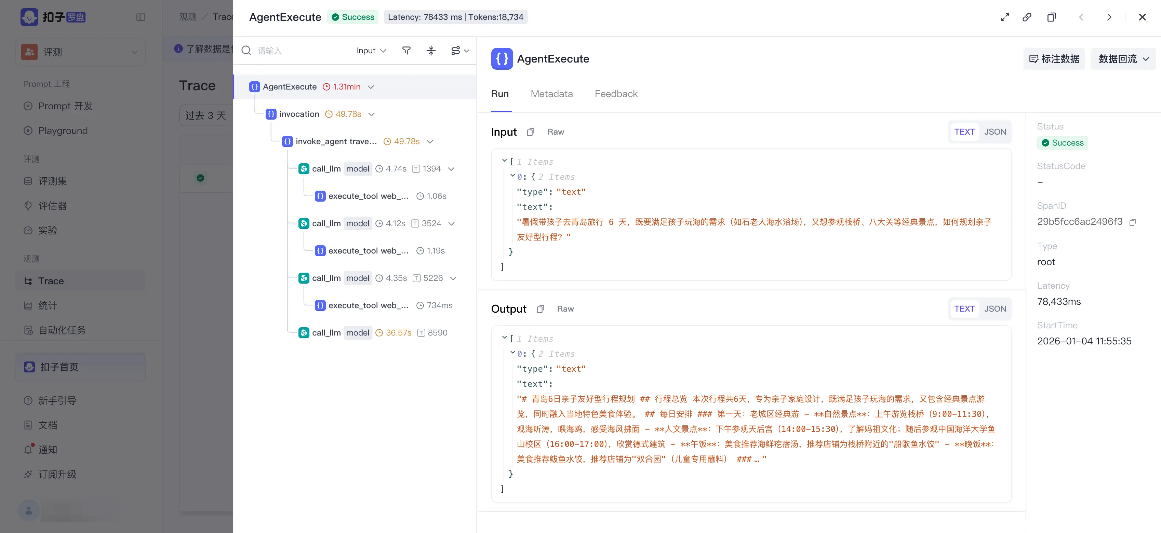The image size is (1161, 533).
Task: Switch to the Run tab
Action: coord(500,94)
